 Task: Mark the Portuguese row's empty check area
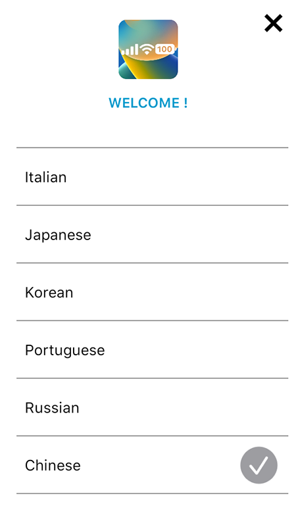(x=259, y=349)
